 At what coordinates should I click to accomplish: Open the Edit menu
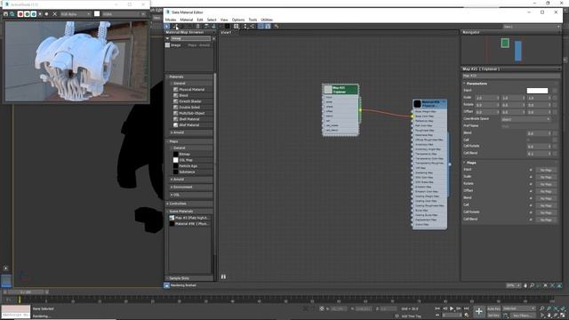coord(200,20)
